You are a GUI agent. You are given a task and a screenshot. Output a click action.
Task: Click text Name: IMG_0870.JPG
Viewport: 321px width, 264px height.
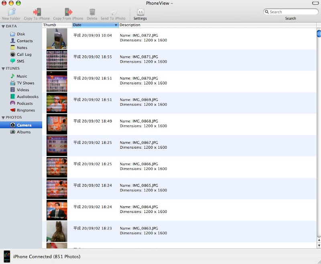[x=139, y=78]
